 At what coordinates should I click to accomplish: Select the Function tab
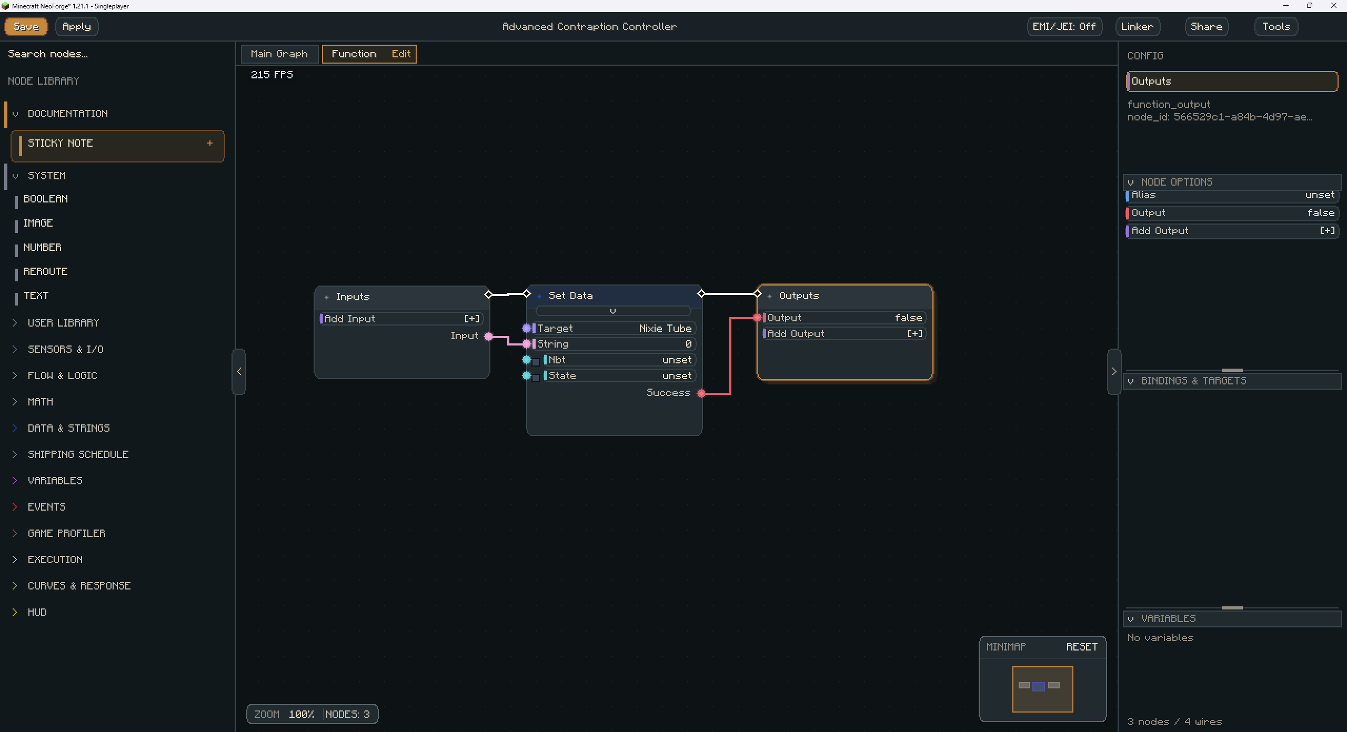[x=354, y=54]
